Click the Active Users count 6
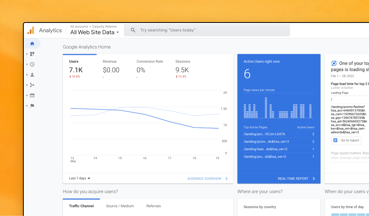The height and width of the screenshot is (216, 369). pos(247,74)
